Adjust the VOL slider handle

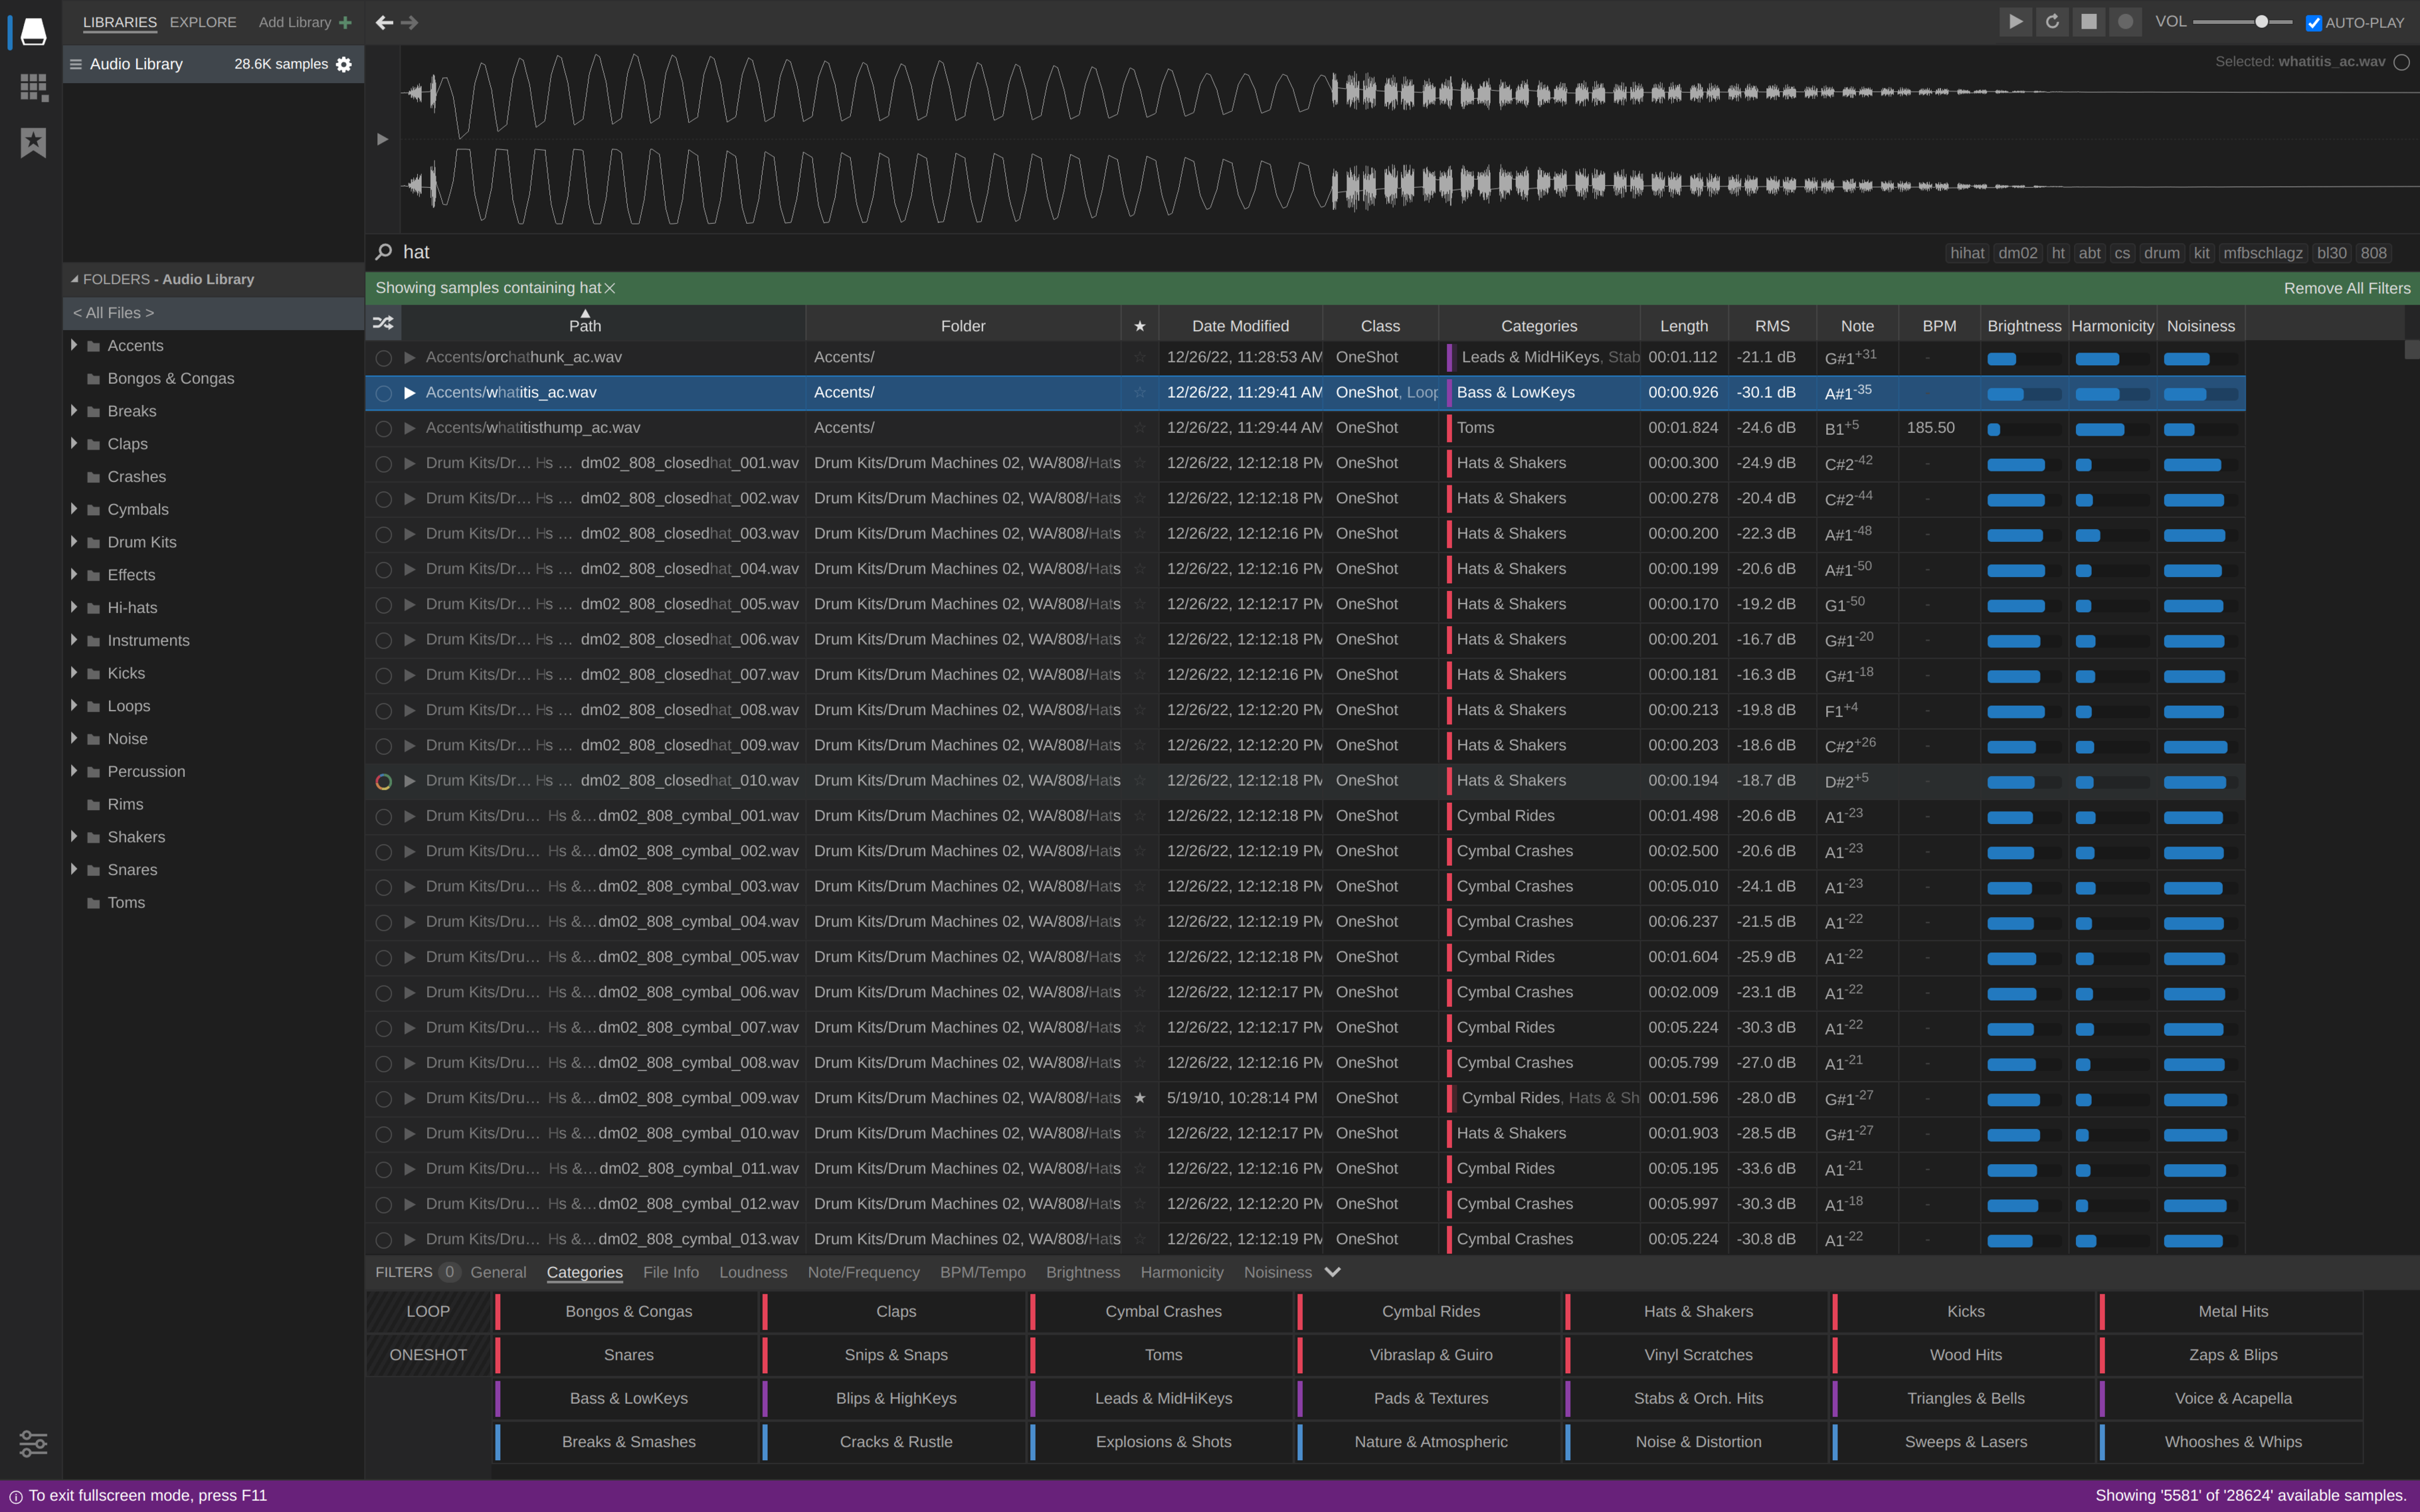[2261, 22]
